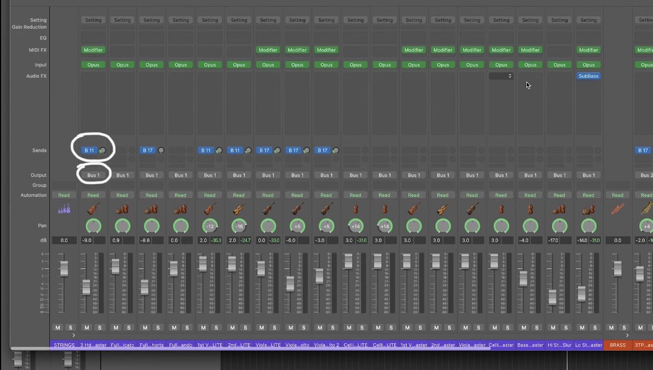653x370 pixels.
Task: Select the BRASS track name label
Action: 617,345
